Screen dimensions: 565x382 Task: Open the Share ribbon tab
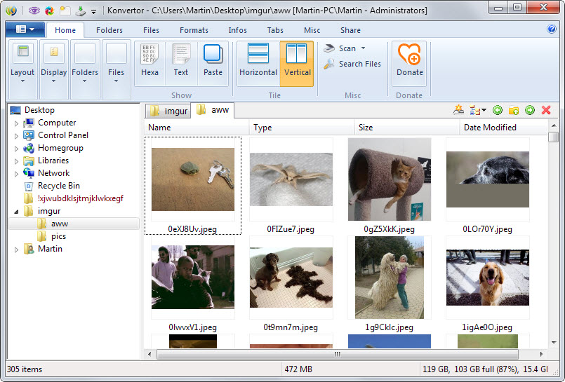pos(350,30)
